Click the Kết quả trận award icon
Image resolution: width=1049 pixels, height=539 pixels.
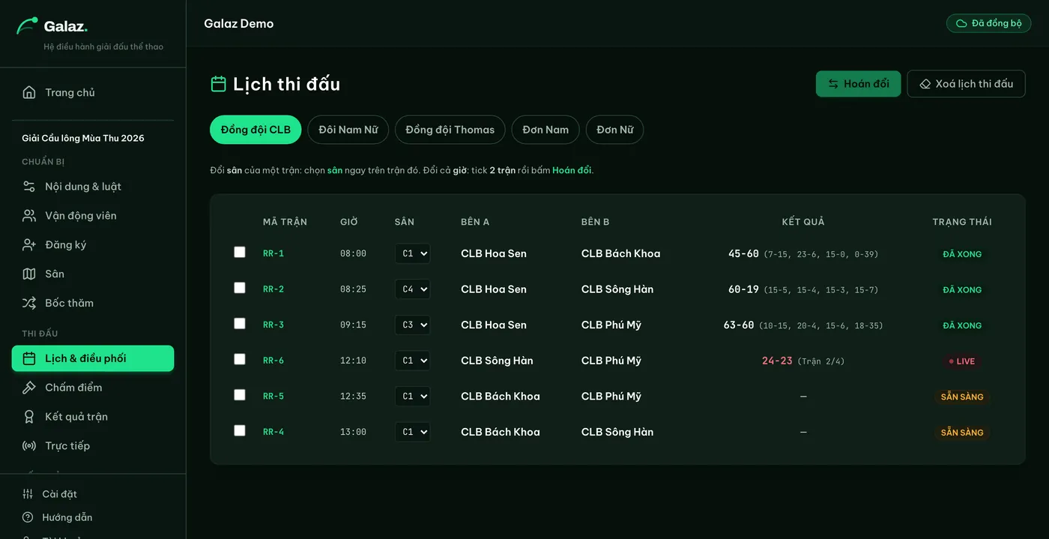pyautogui.click(x=29, y=417)
